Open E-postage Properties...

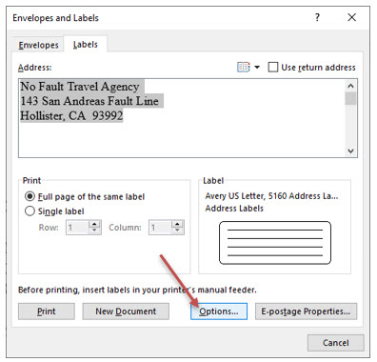click(x=306, y=312)
